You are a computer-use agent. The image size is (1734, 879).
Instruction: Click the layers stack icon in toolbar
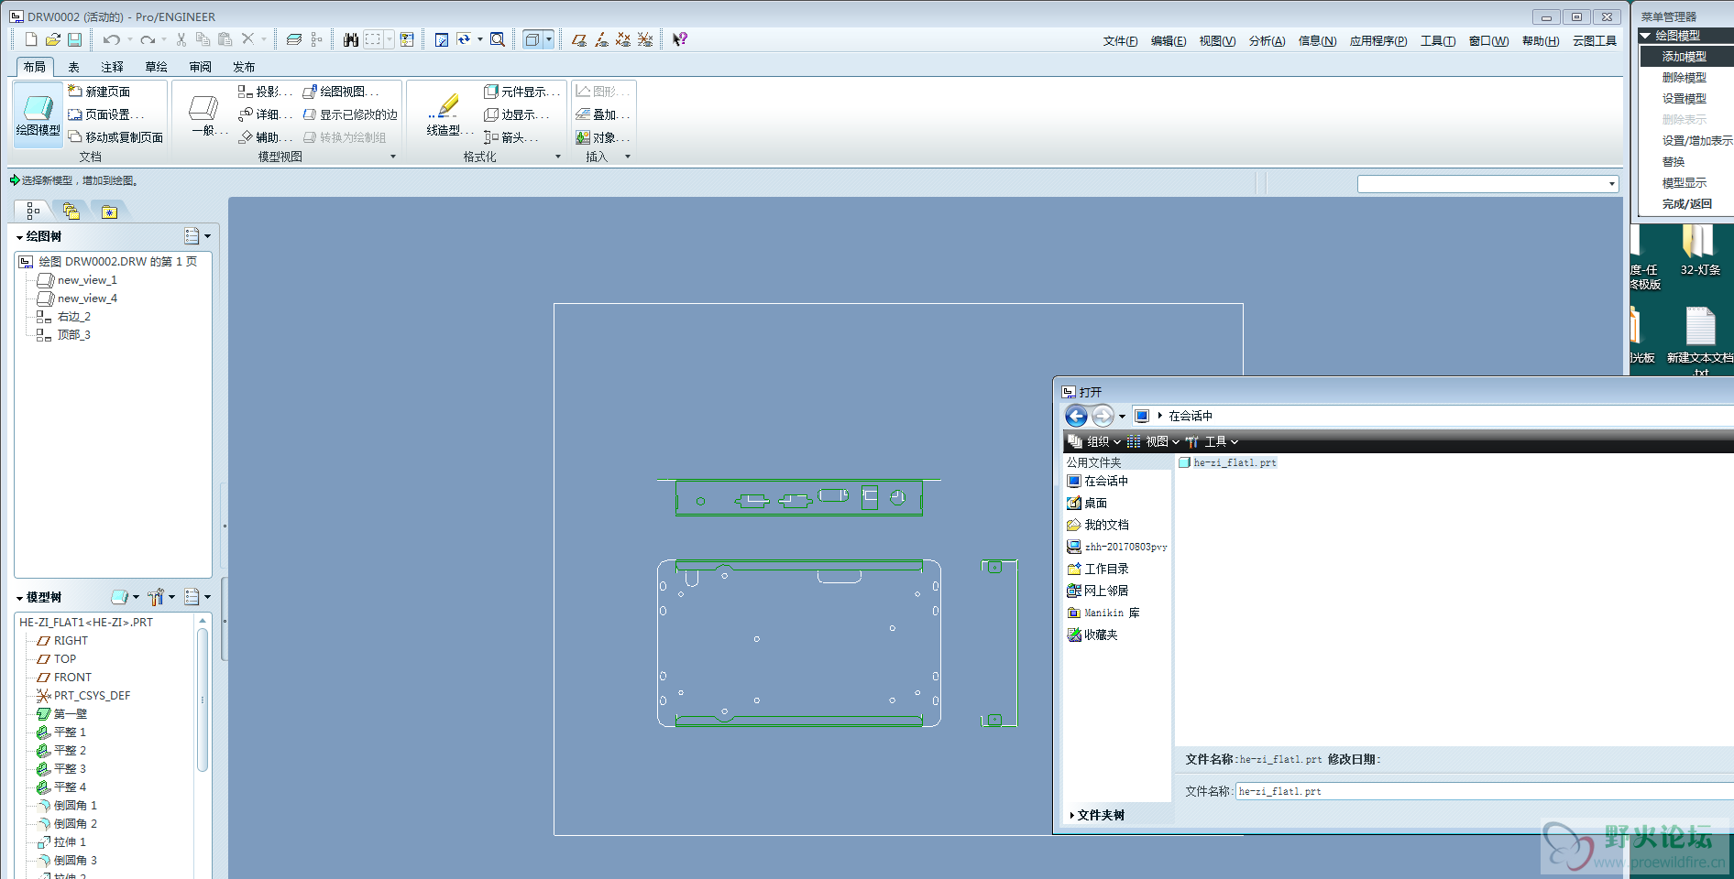click(x=294, y=39)
